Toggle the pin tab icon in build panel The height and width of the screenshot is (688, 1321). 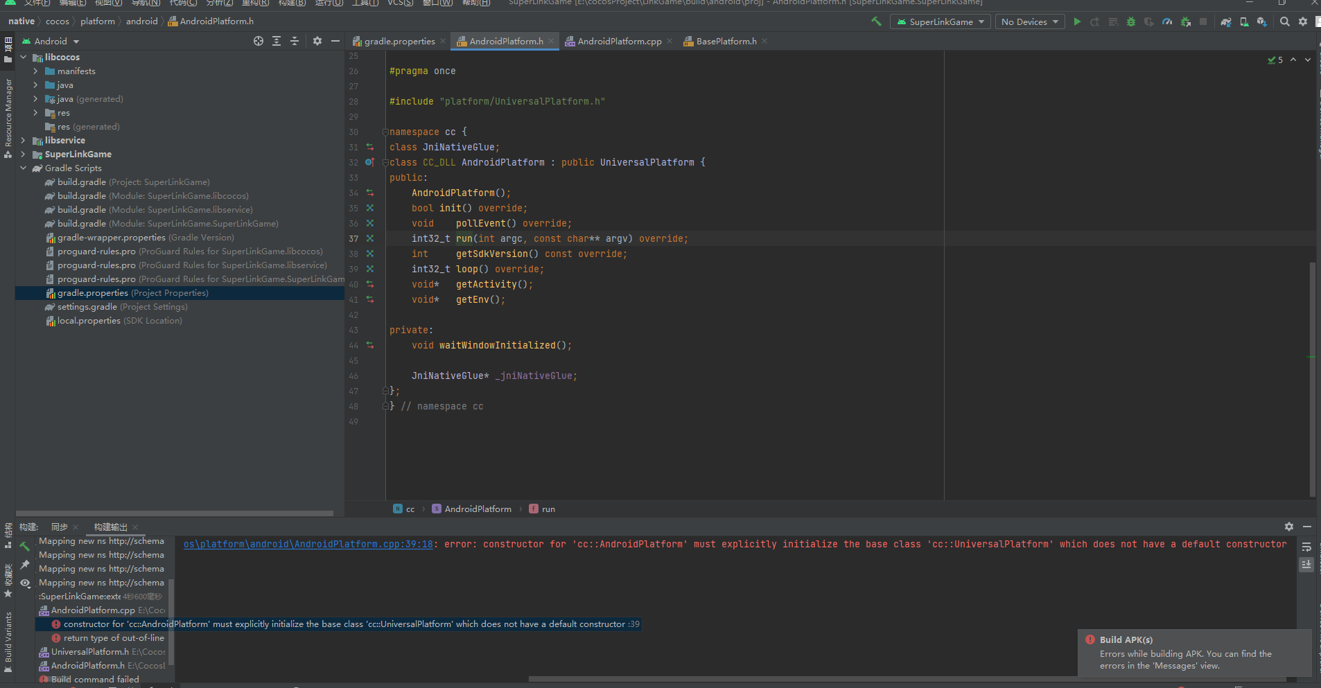25,565
